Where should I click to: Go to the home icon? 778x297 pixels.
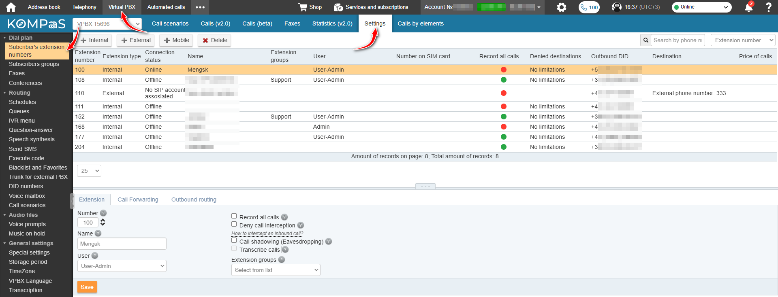(11, 7)
